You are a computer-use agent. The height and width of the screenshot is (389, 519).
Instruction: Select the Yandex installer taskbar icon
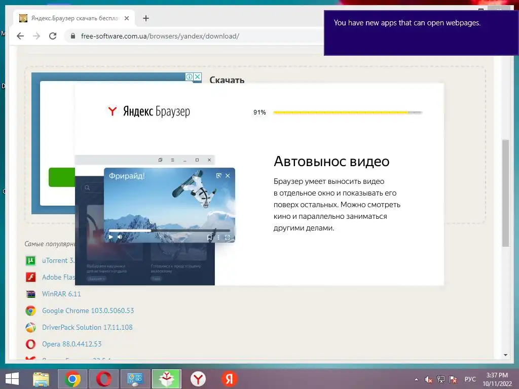point(166,379)
